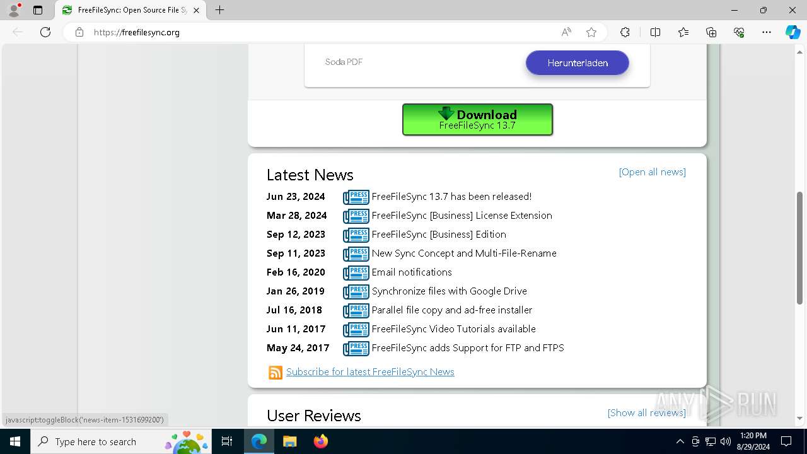Click press icon beside Sep 11, 2023
The width and height of the screenshot is (807, 454).
[356, 254]
